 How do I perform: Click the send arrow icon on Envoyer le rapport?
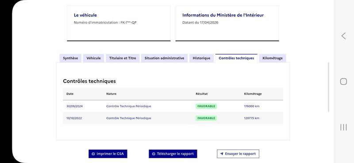(222, 154)
